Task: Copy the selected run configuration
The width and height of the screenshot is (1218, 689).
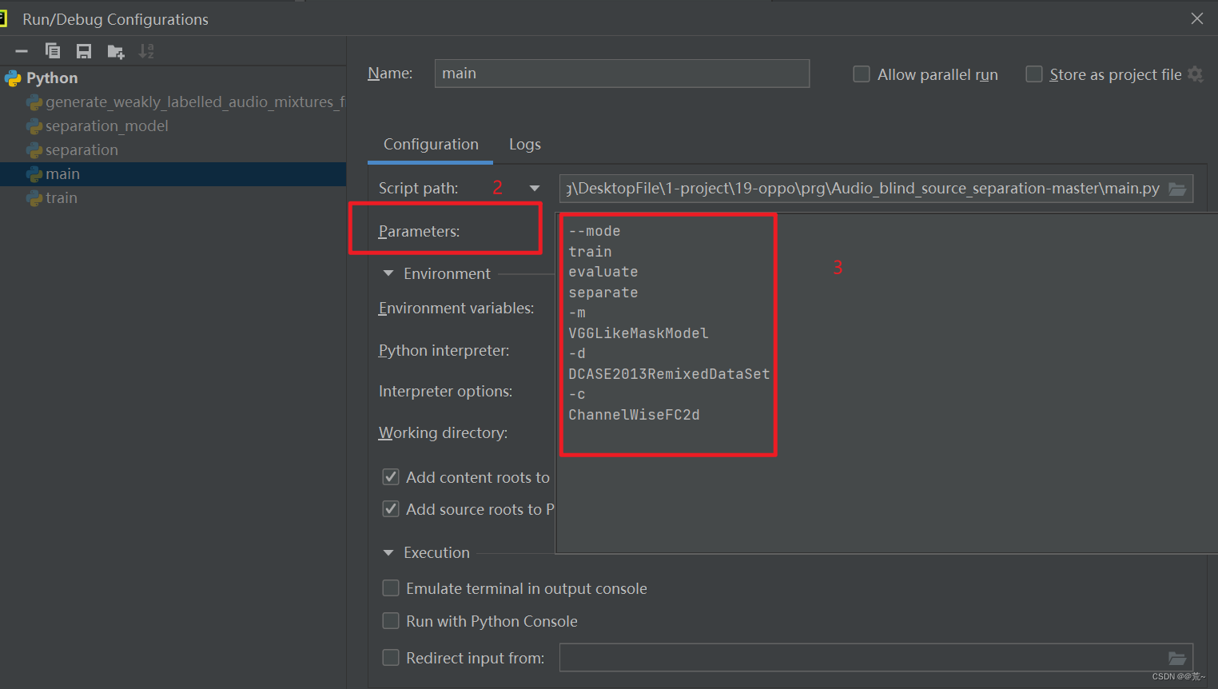Action: [x=53, y=51]
